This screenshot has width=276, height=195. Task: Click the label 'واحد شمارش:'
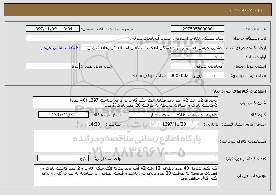(x=108, y=159)
